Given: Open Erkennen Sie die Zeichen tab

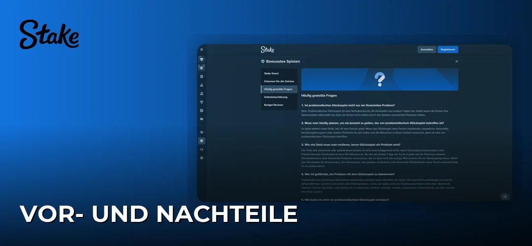Looking at the screenshot, I should click(279, 81).
